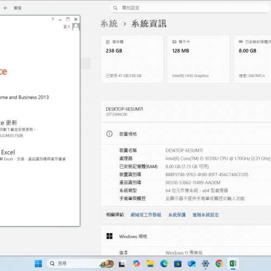Switch to Settings via taskbar gear icon
This screenshot has height=271, width=271.
(205, 264)
